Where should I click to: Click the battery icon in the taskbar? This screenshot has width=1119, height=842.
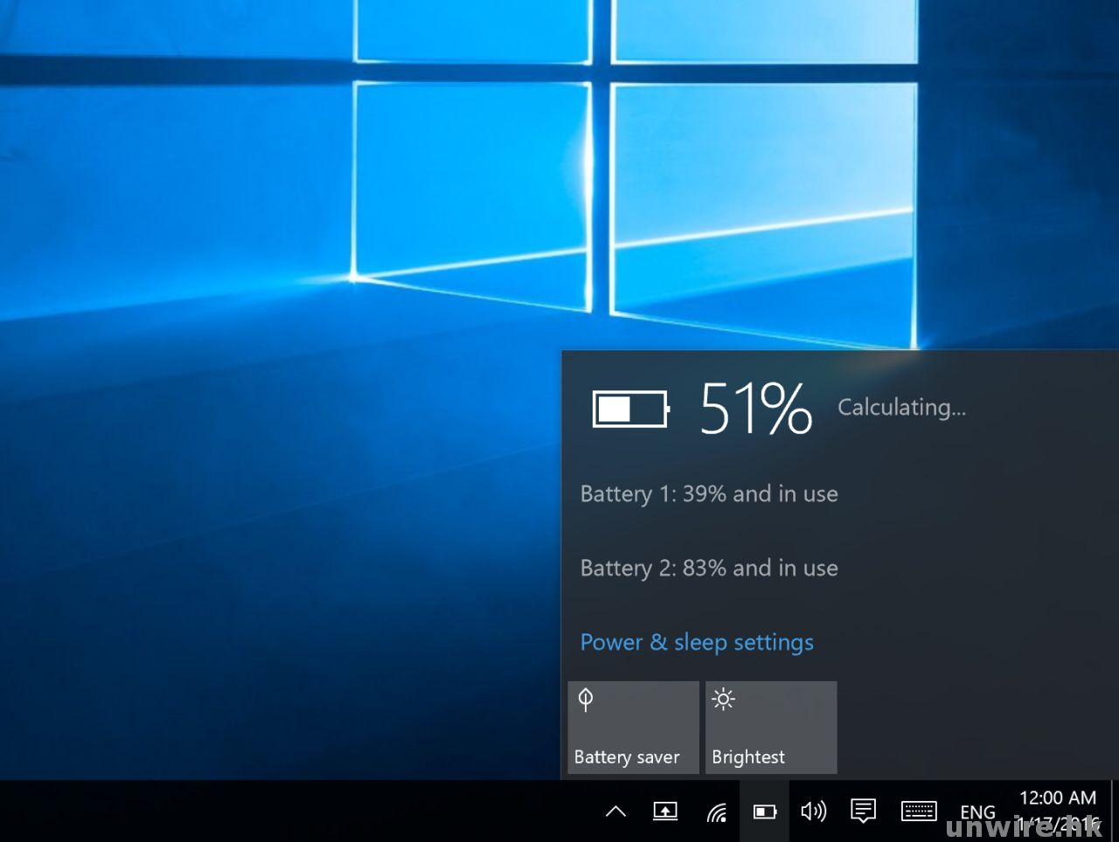[x=765, y=811]
